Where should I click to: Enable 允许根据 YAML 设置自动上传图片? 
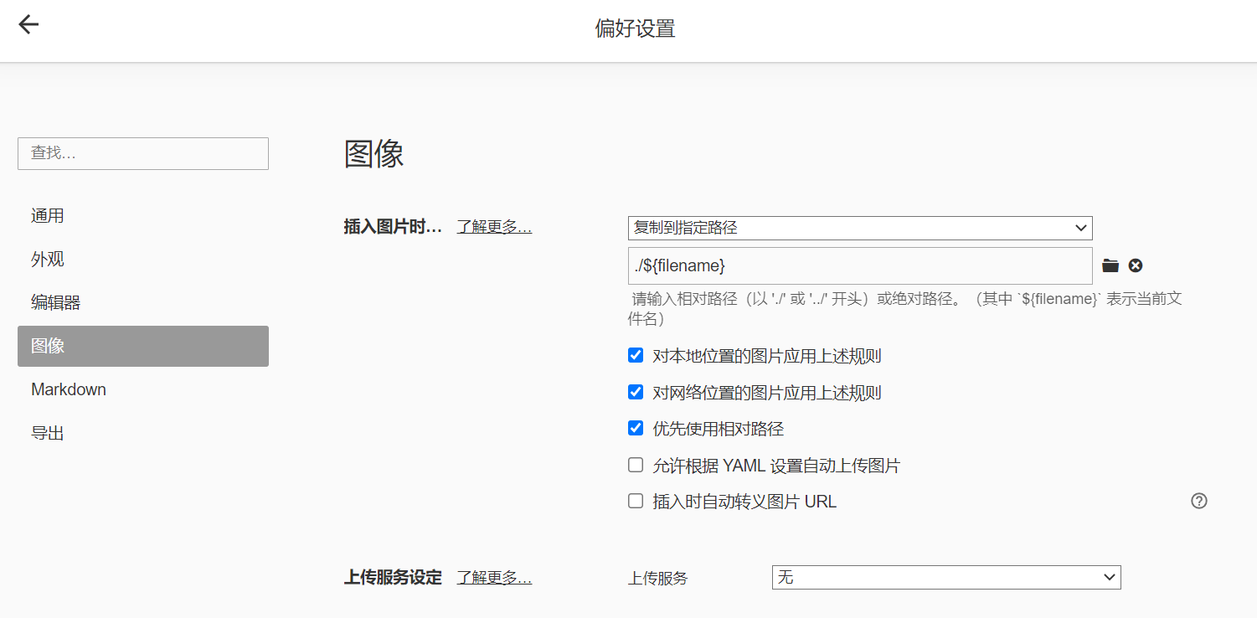pyautogui.click(x=635, y=465)
